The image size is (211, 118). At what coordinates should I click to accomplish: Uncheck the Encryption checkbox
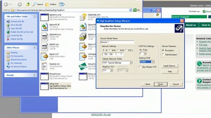(x=163, y=50)
